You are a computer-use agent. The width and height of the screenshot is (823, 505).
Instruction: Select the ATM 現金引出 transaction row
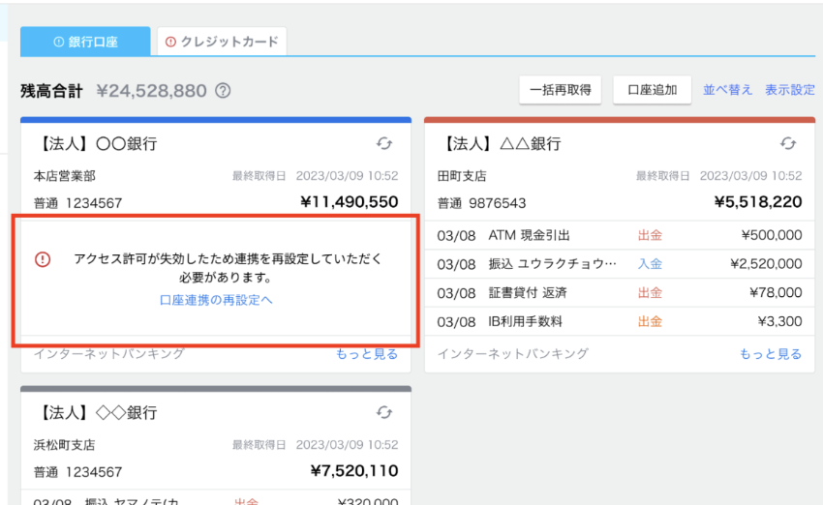[x=620, y=235]
